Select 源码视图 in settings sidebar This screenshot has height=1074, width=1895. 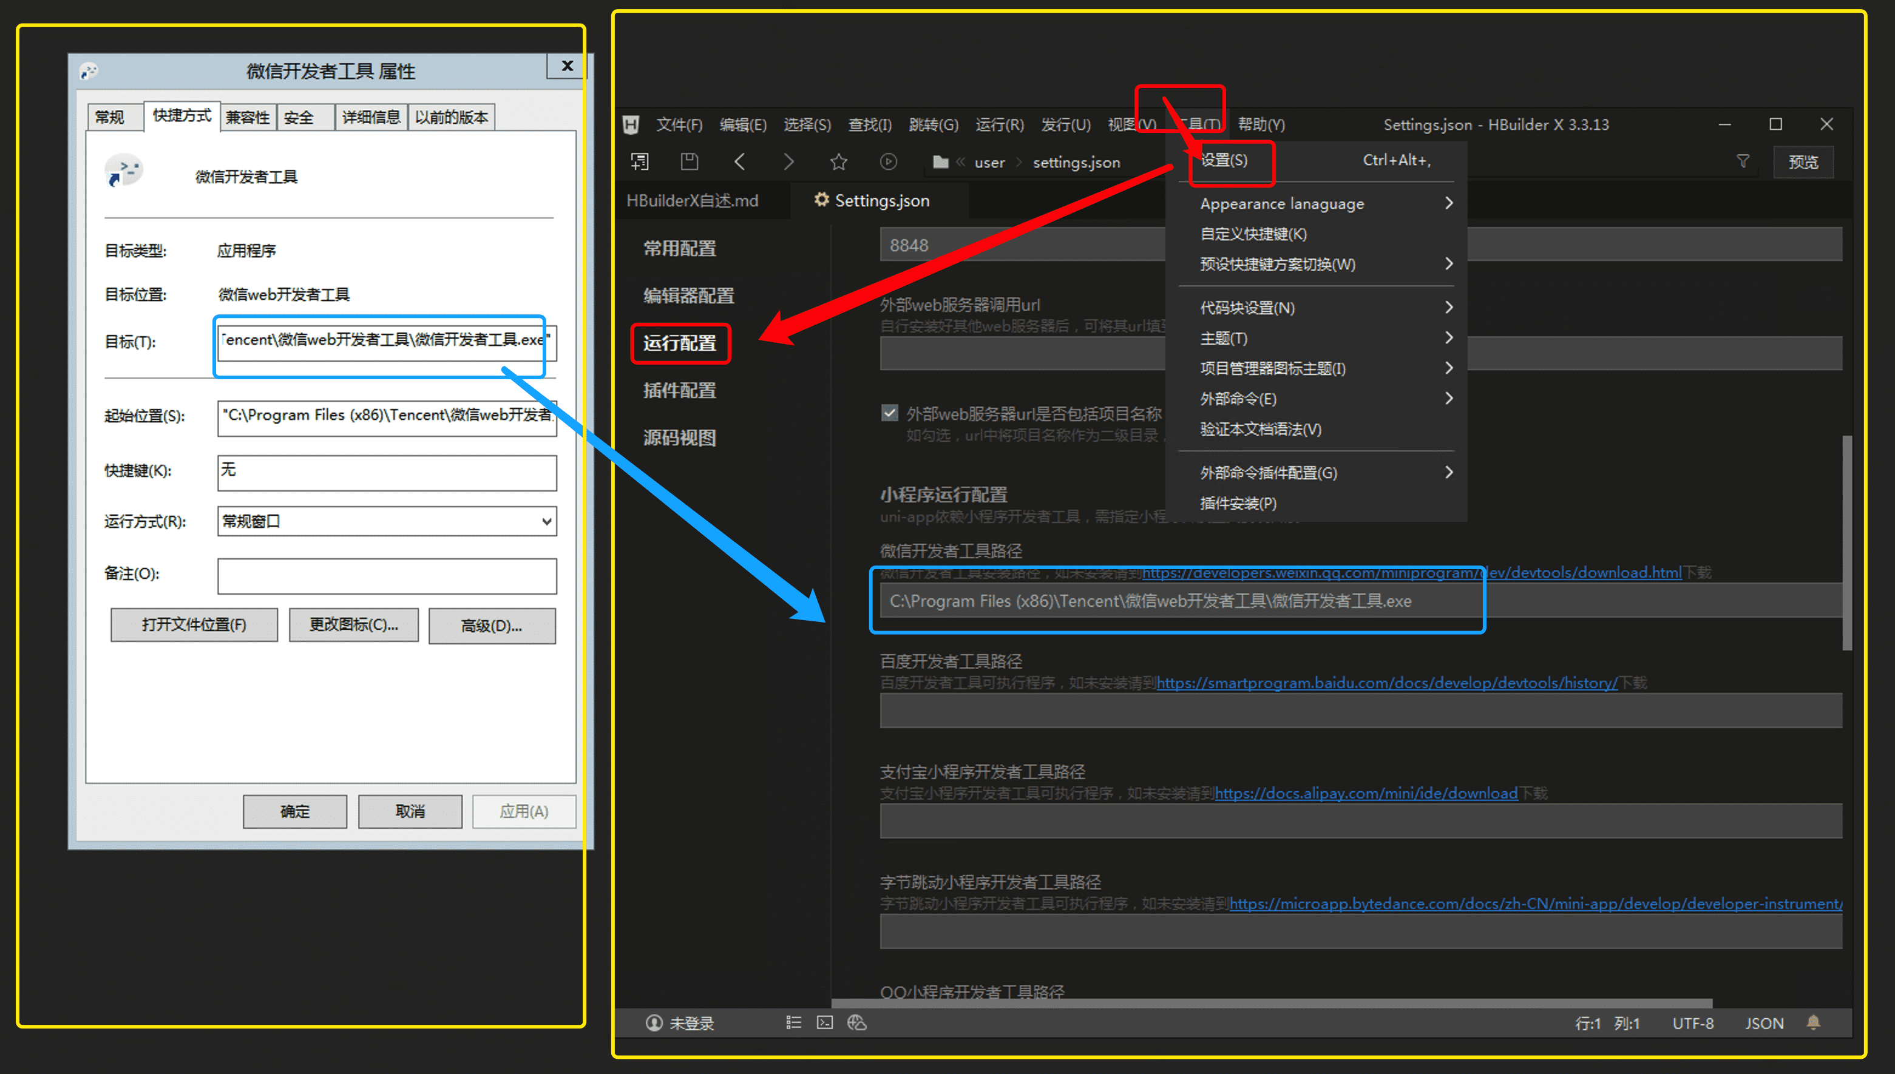(679, 437)
